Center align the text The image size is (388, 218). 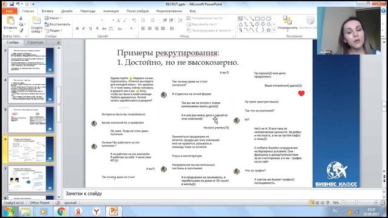pyautogui.click(x=150, y=28)
